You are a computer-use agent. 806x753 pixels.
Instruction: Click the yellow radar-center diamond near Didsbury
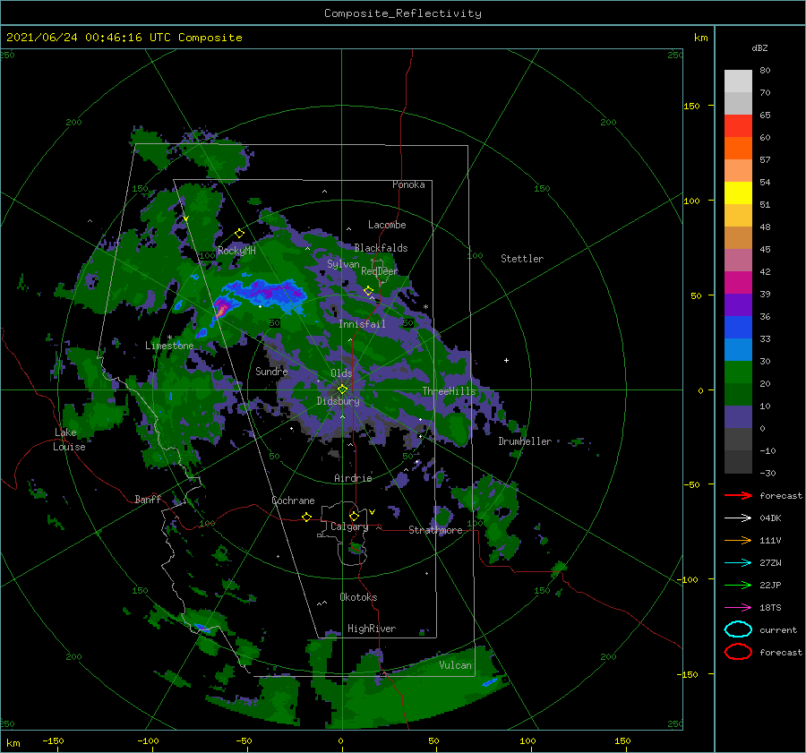coord(342,389)
